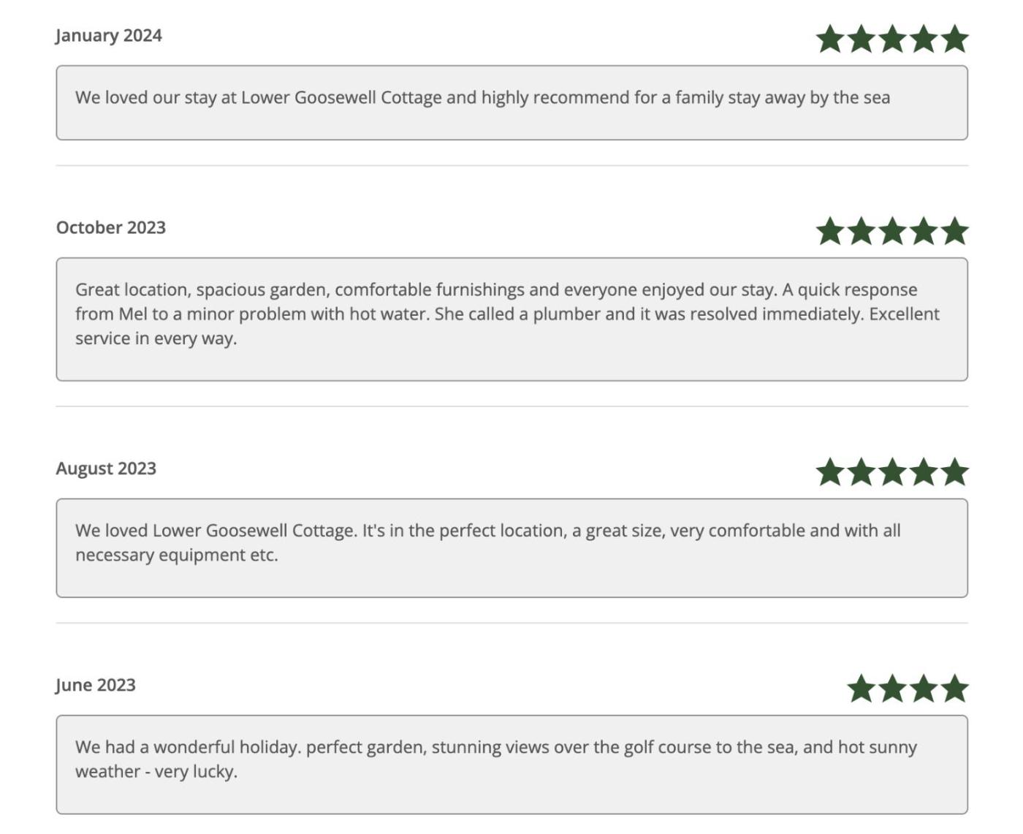The width and height of the screenshot is (1023, 834).
Task: Click the review mentioning Mel and the plumber
Action: [507, 314]
